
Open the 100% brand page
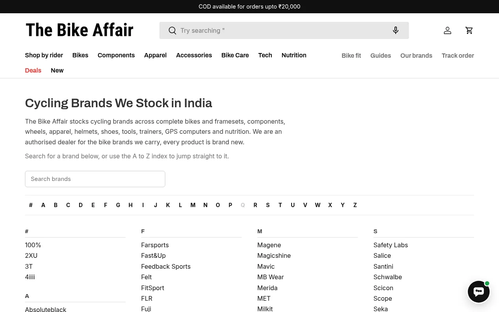[33, 245]
